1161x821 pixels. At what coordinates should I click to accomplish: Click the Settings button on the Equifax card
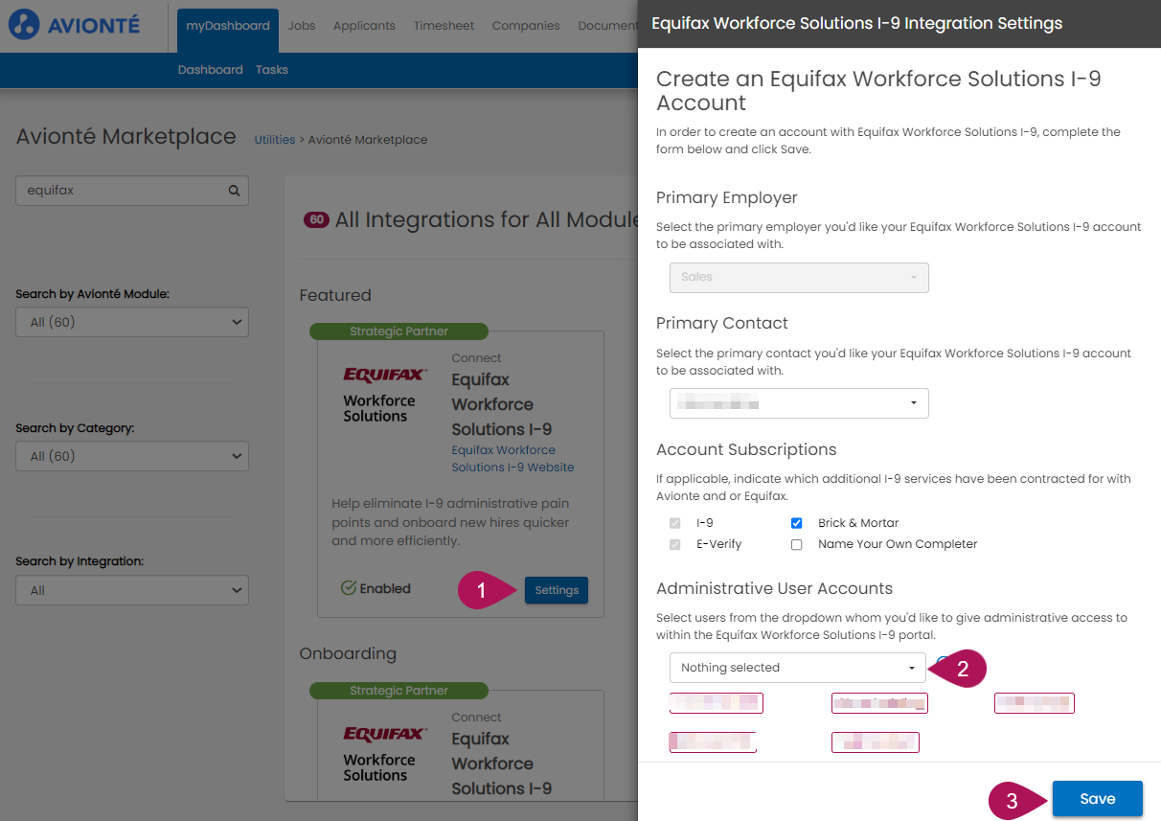click(x=556, y=590)
